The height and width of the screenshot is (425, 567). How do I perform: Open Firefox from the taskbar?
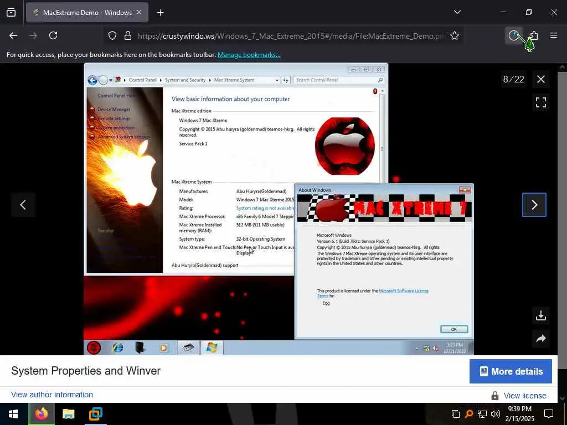(x=41, y=414)
